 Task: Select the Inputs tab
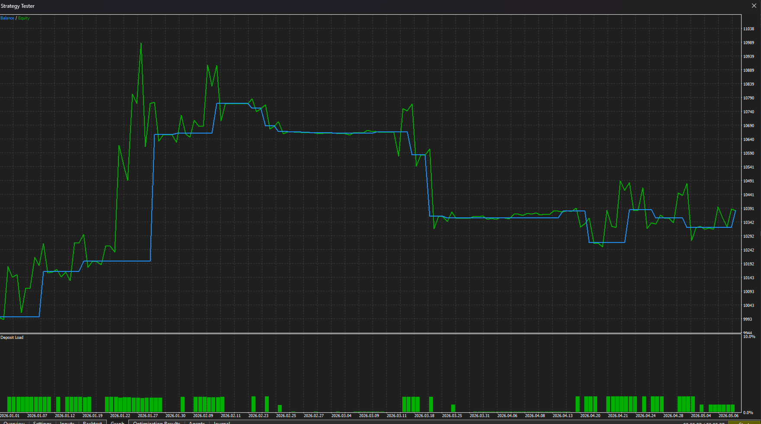click(x=67, y=422)
